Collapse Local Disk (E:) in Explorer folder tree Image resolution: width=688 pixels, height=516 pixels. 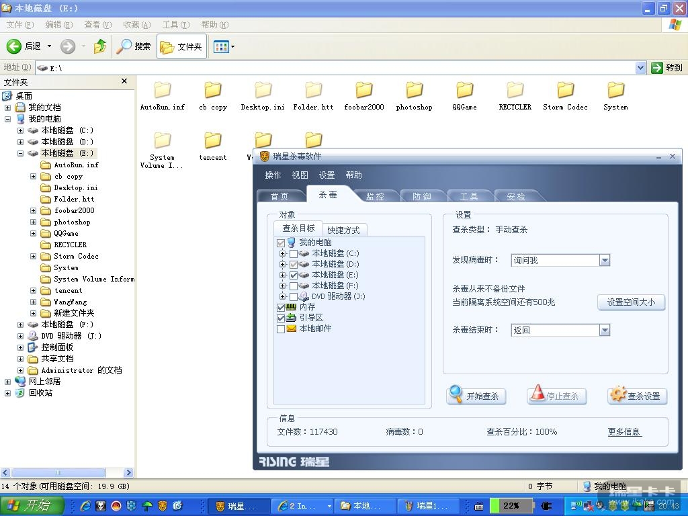tap(21, 153)
